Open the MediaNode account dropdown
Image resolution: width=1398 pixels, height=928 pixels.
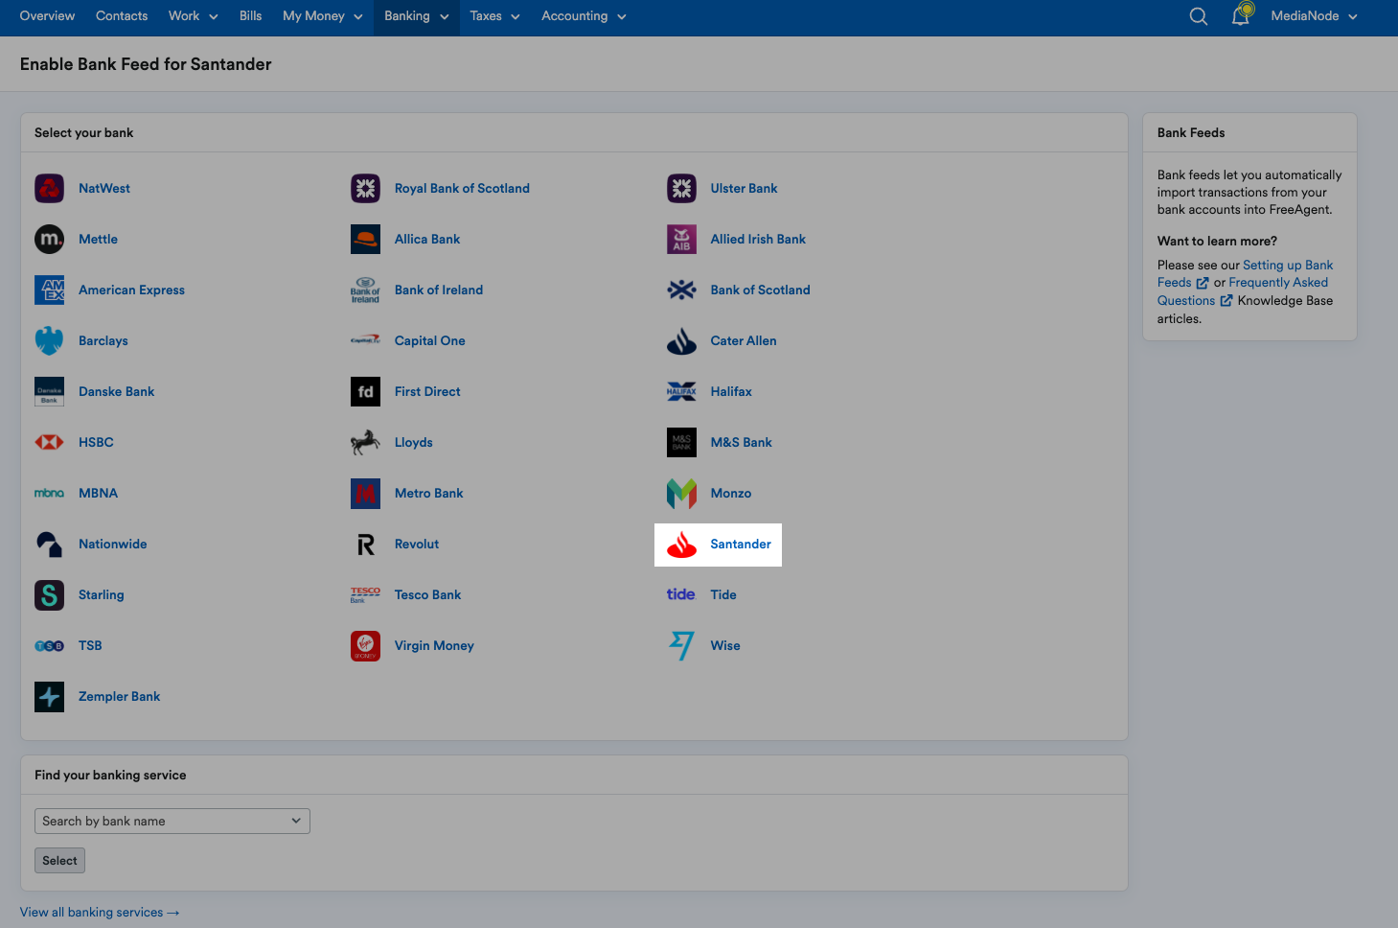(1315, 16)
